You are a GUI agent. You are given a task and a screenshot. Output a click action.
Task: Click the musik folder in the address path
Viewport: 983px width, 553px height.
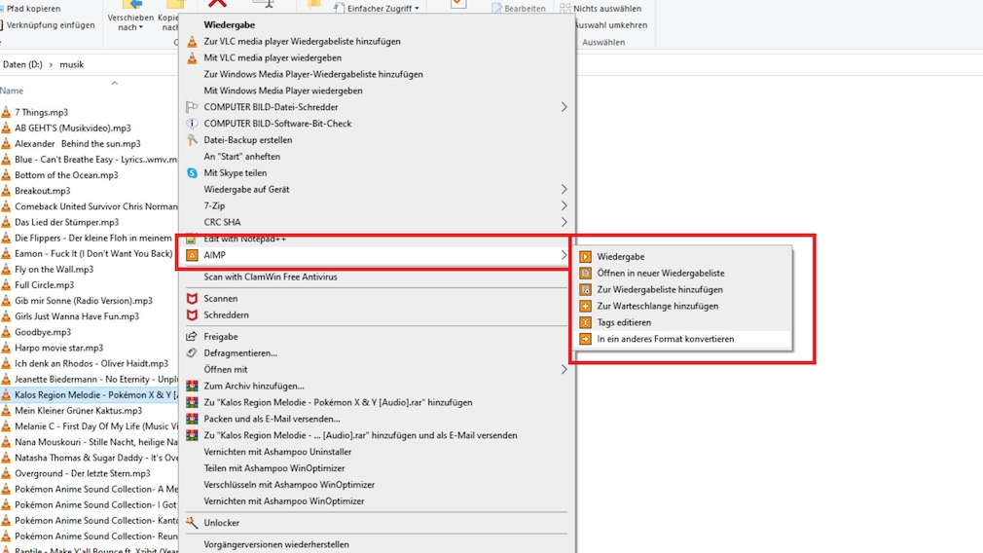[x=71, y=65]
